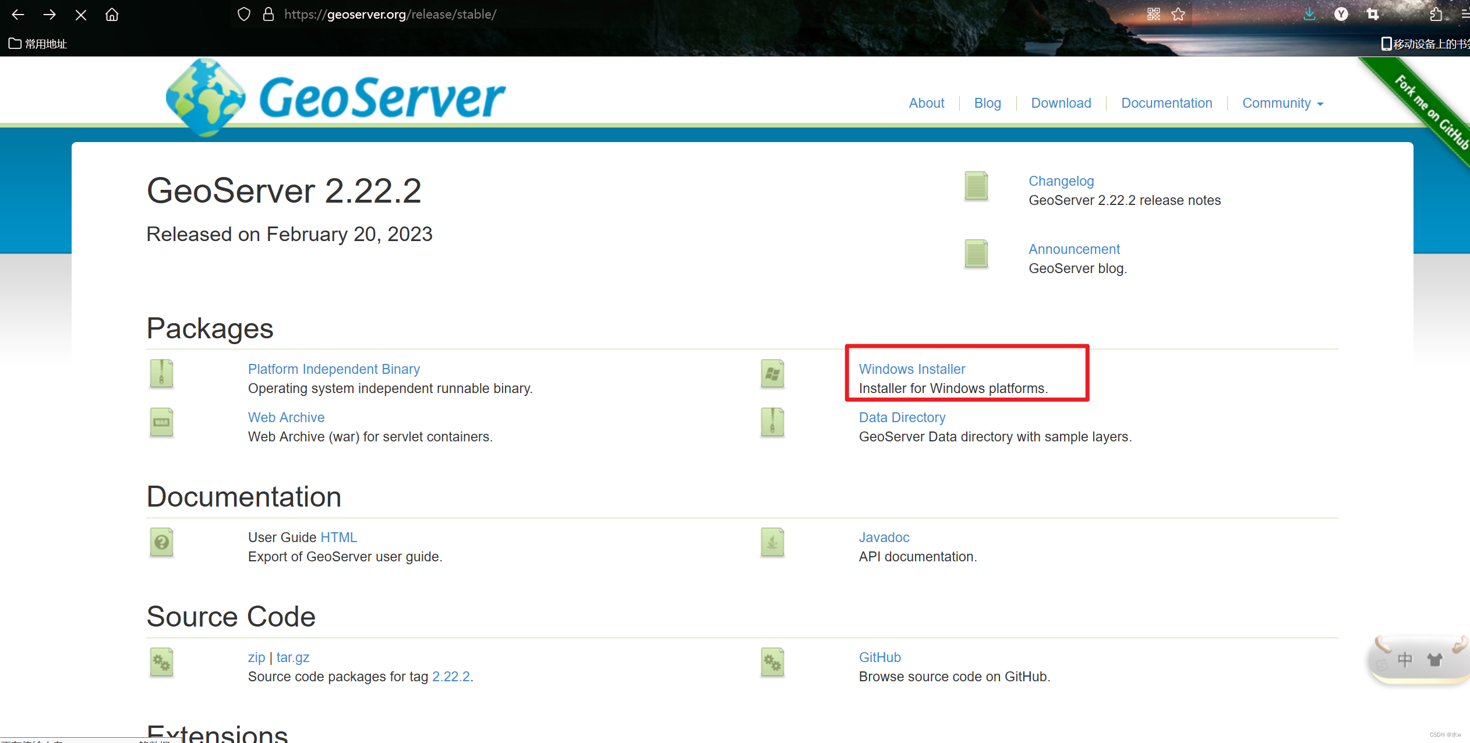Click the Download navigation tab
The height and width of the screenshot is (743, 1470).
tap(1058, 102)
